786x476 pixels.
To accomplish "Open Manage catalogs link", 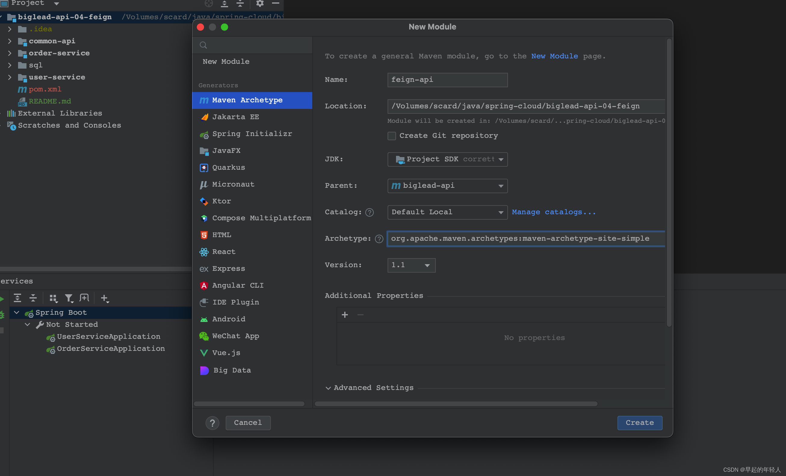I will tap(554, 212).
